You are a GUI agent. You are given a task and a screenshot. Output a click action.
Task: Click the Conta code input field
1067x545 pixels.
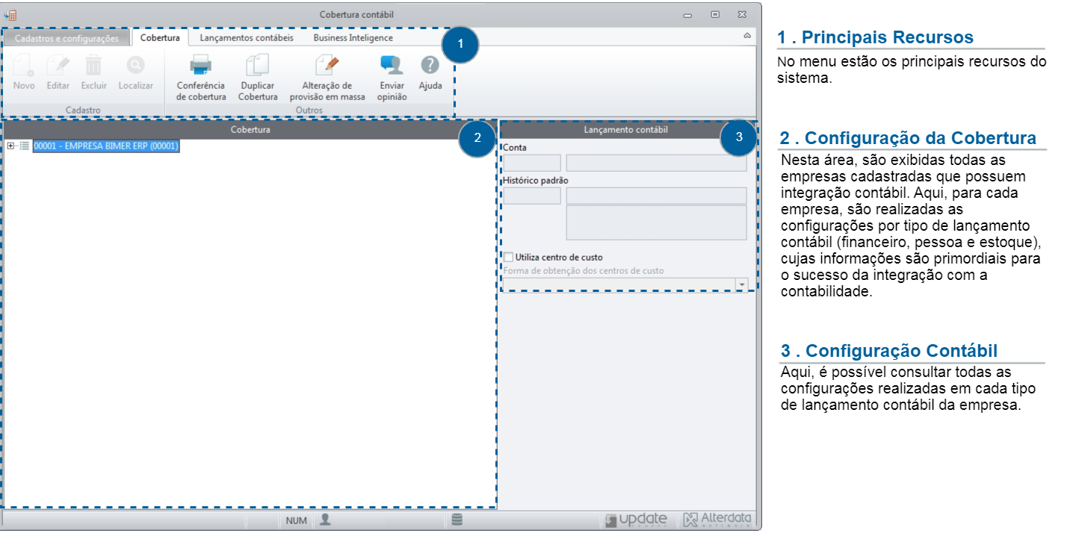(532, 163)
